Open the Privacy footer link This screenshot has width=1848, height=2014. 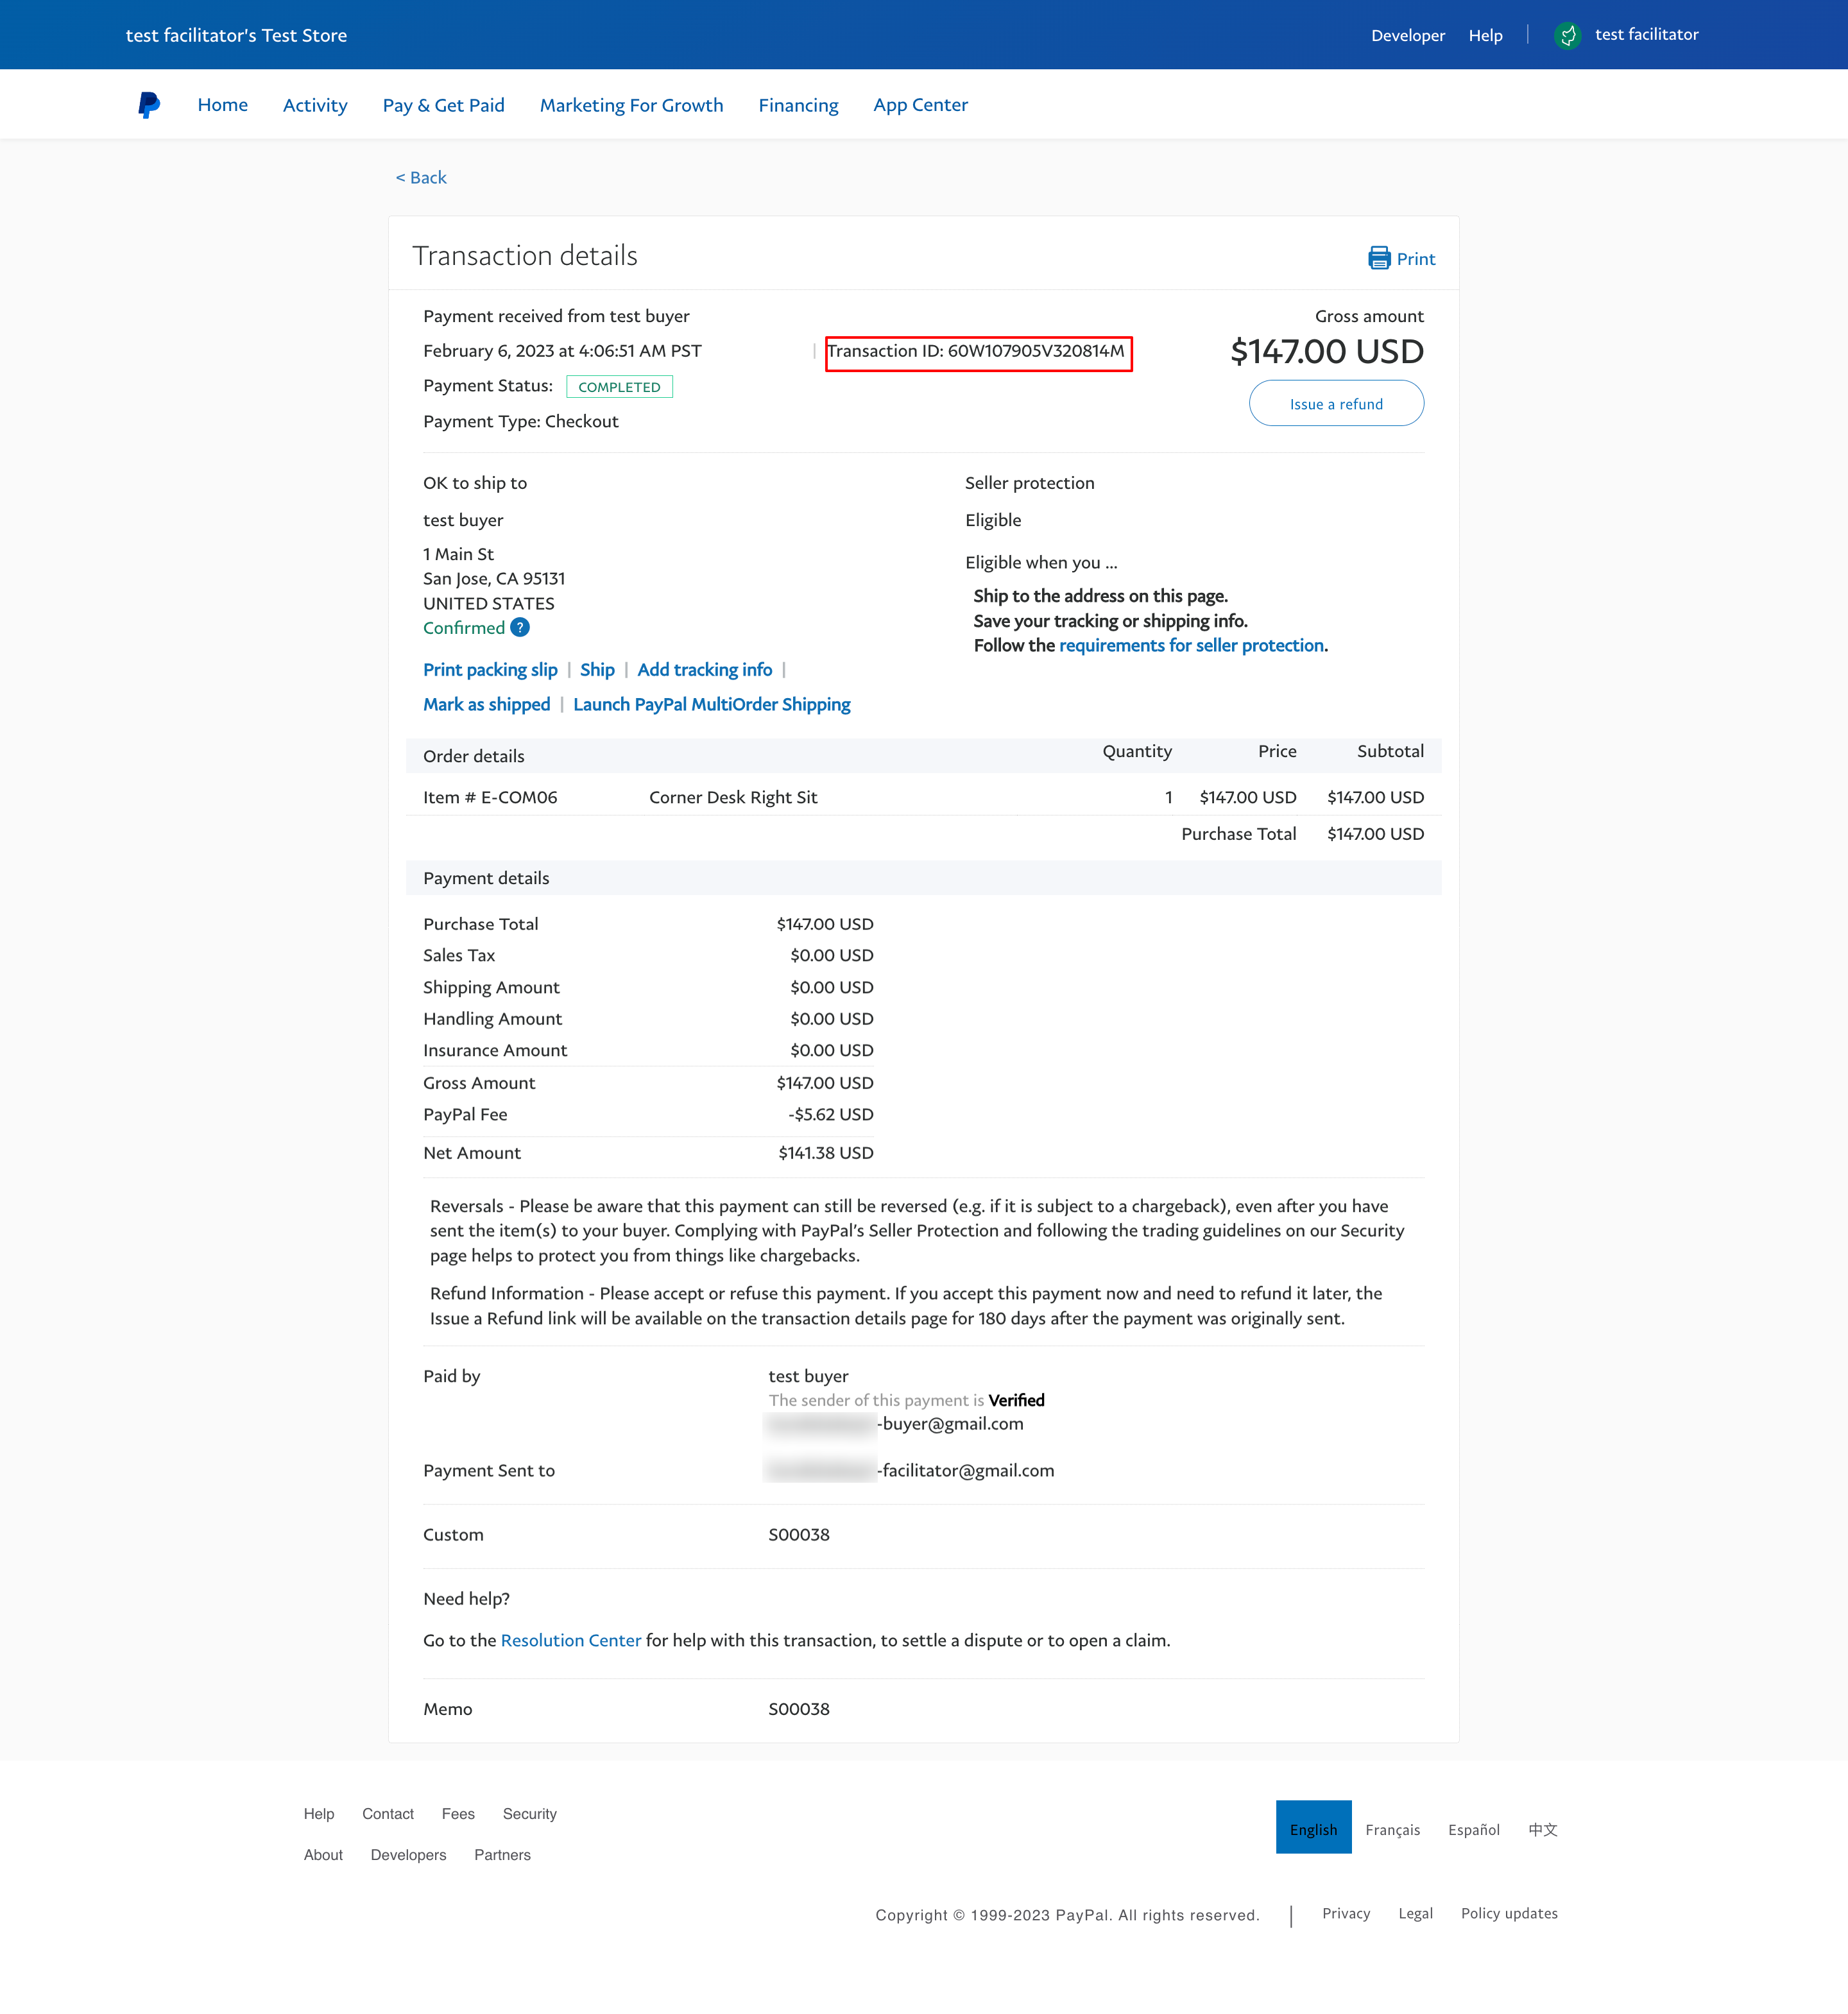pos(1346,1913)
